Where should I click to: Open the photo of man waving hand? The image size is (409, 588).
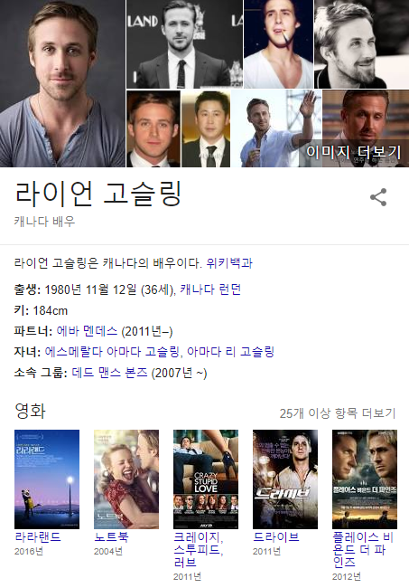(276, 128)
